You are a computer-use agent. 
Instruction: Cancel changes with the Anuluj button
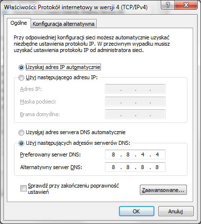[x=176, y=211]
